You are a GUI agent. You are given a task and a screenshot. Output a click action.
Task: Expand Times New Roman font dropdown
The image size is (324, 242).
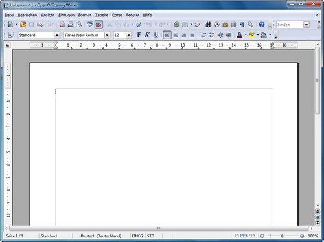coord(107,35)
